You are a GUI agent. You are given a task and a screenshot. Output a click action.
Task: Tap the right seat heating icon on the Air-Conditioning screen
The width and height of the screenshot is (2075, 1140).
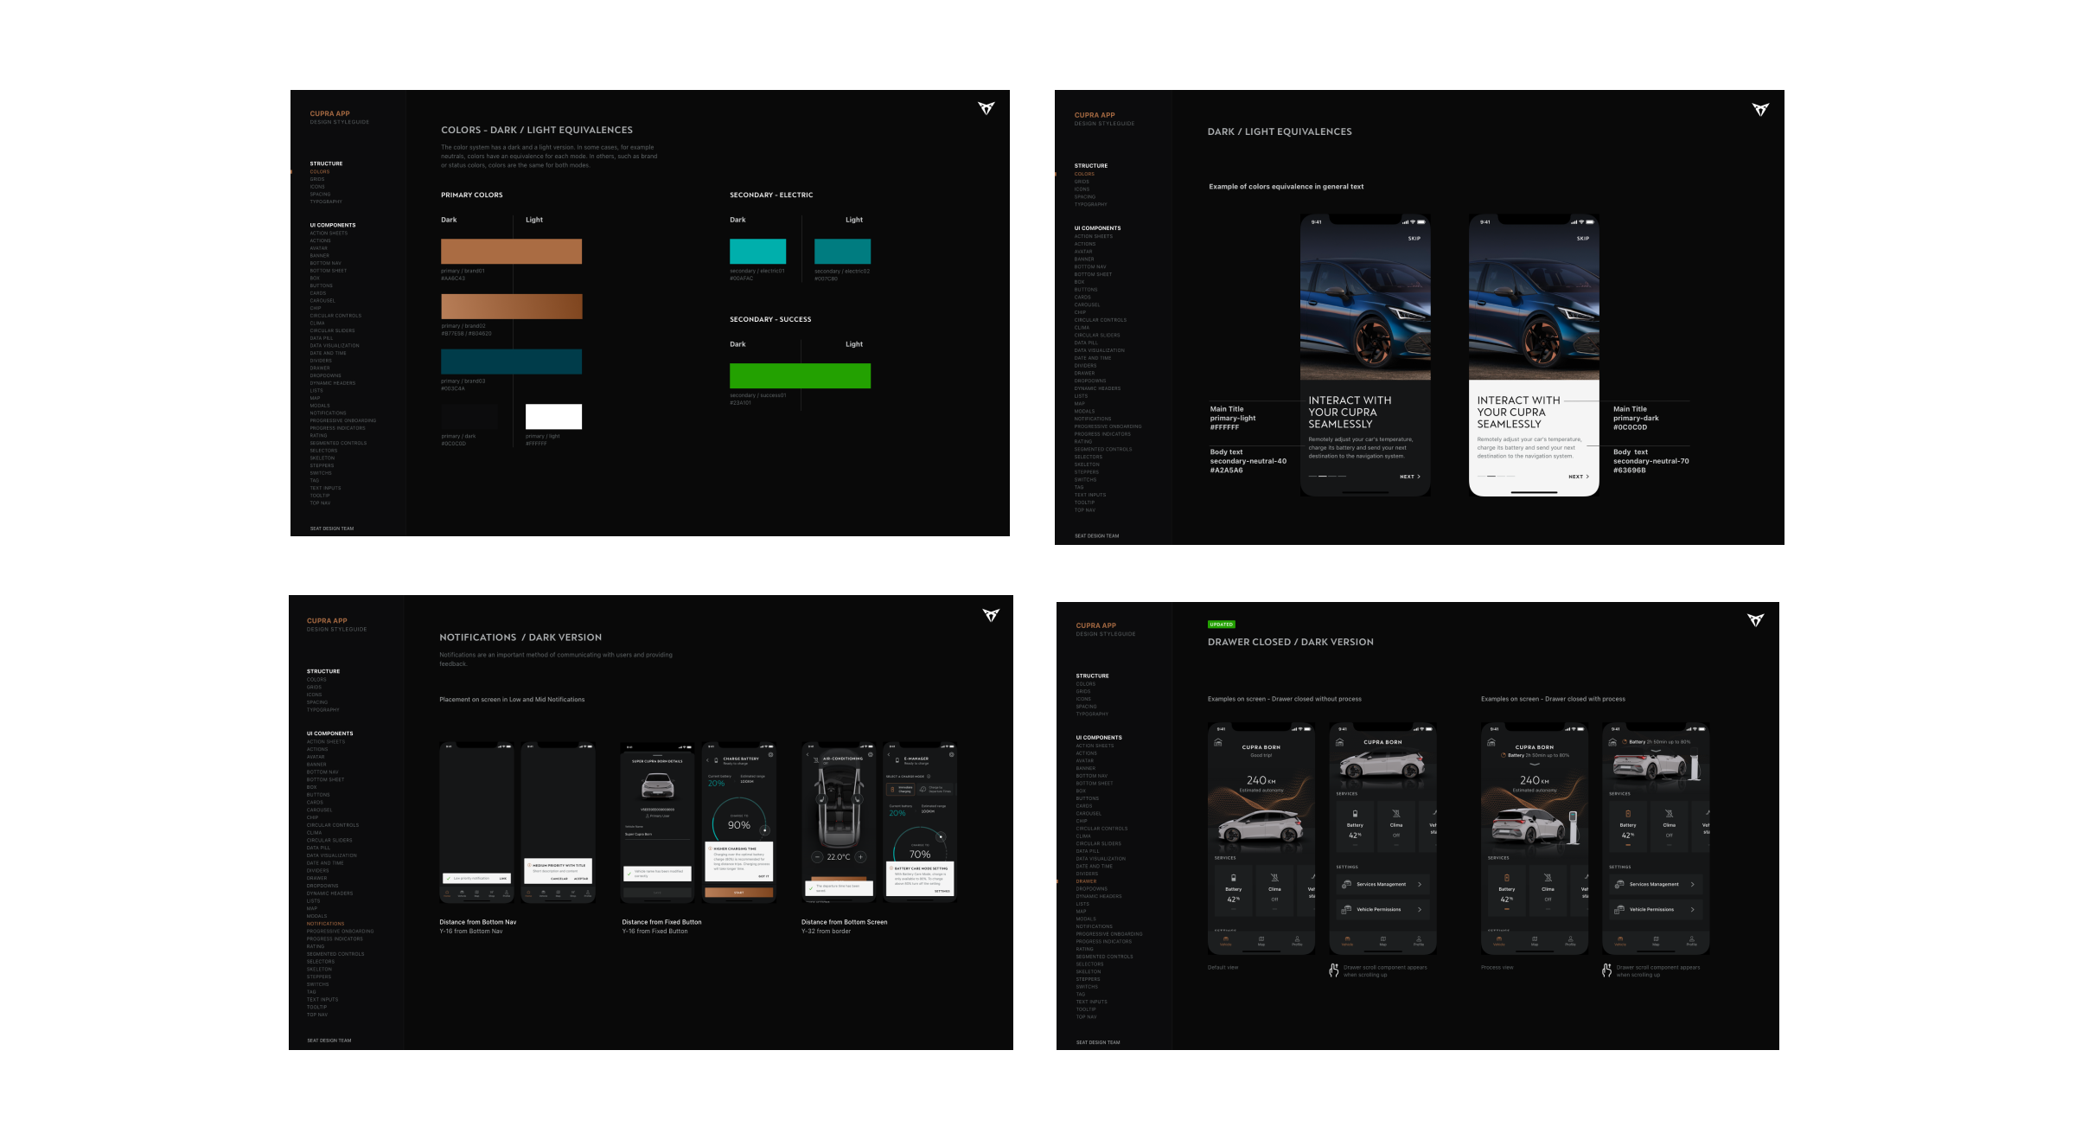click(858, 799)
